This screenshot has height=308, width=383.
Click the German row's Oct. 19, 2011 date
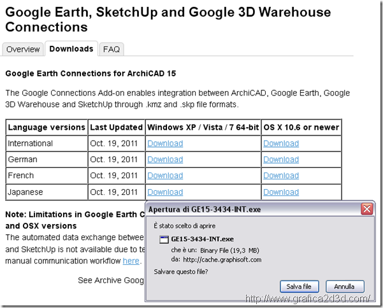(114, 160)
